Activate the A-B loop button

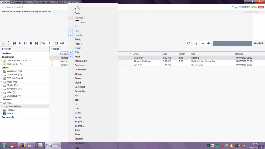click(62, 43)
